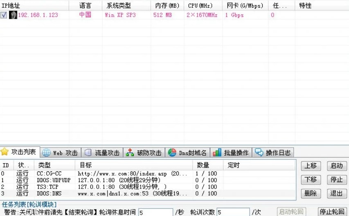Focus the 轮训次数 input field

(233, 212)
